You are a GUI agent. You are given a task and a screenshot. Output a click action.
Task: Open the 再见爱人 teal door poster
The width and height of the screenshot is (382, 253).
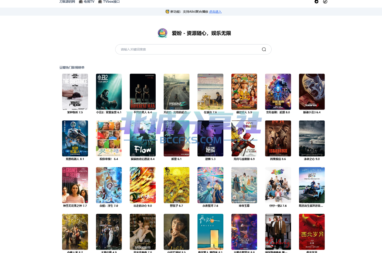coord(210,232)
